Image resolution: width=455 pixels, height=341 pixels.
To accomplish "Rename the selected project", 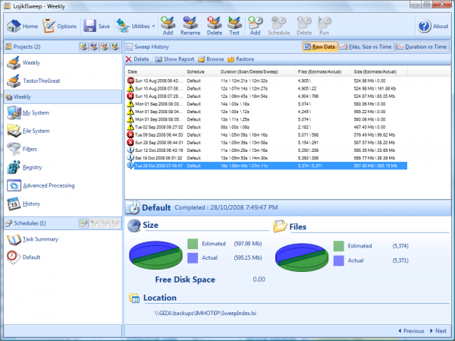I will coord(190,27).
